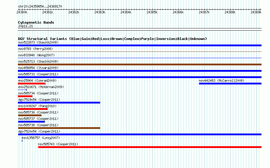This screenshot has width=270, height=168.
Task: Click nsv585743 (Cooper2011) label
Action: click(58, 144)
